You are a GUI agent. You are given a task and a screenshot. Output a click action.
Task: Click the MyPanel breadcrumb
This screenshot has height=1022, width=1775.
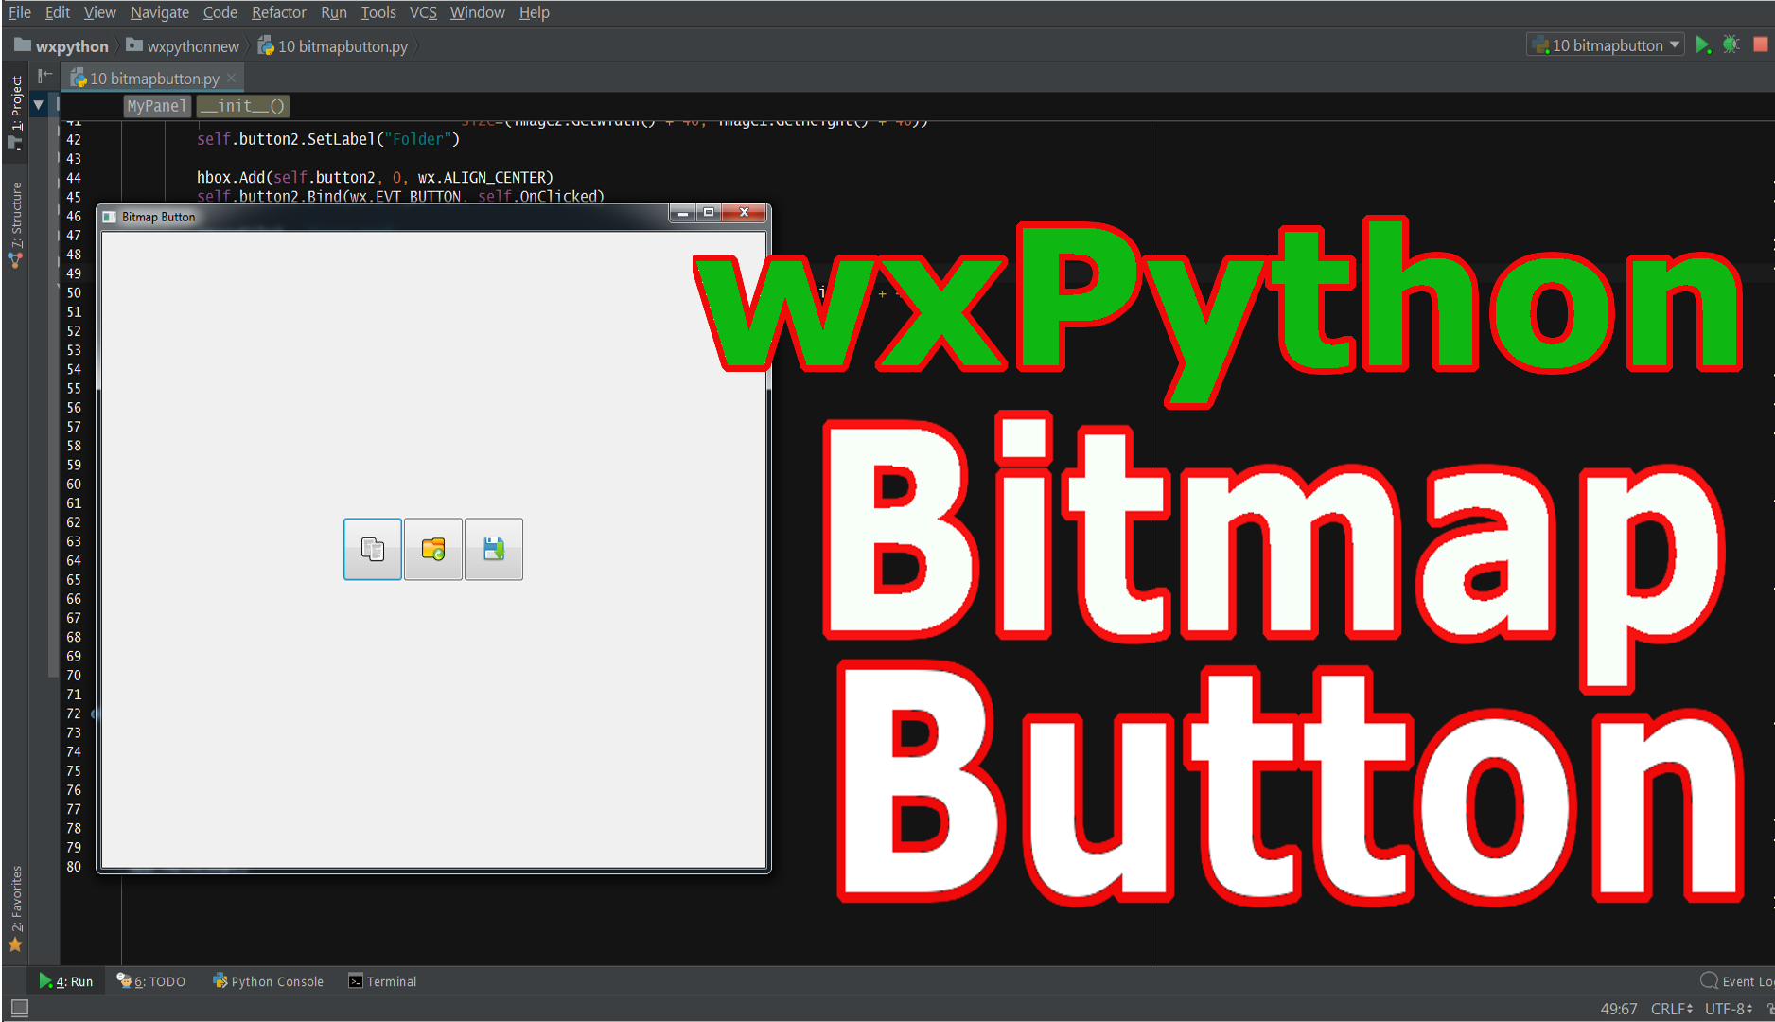coord(157,106)
